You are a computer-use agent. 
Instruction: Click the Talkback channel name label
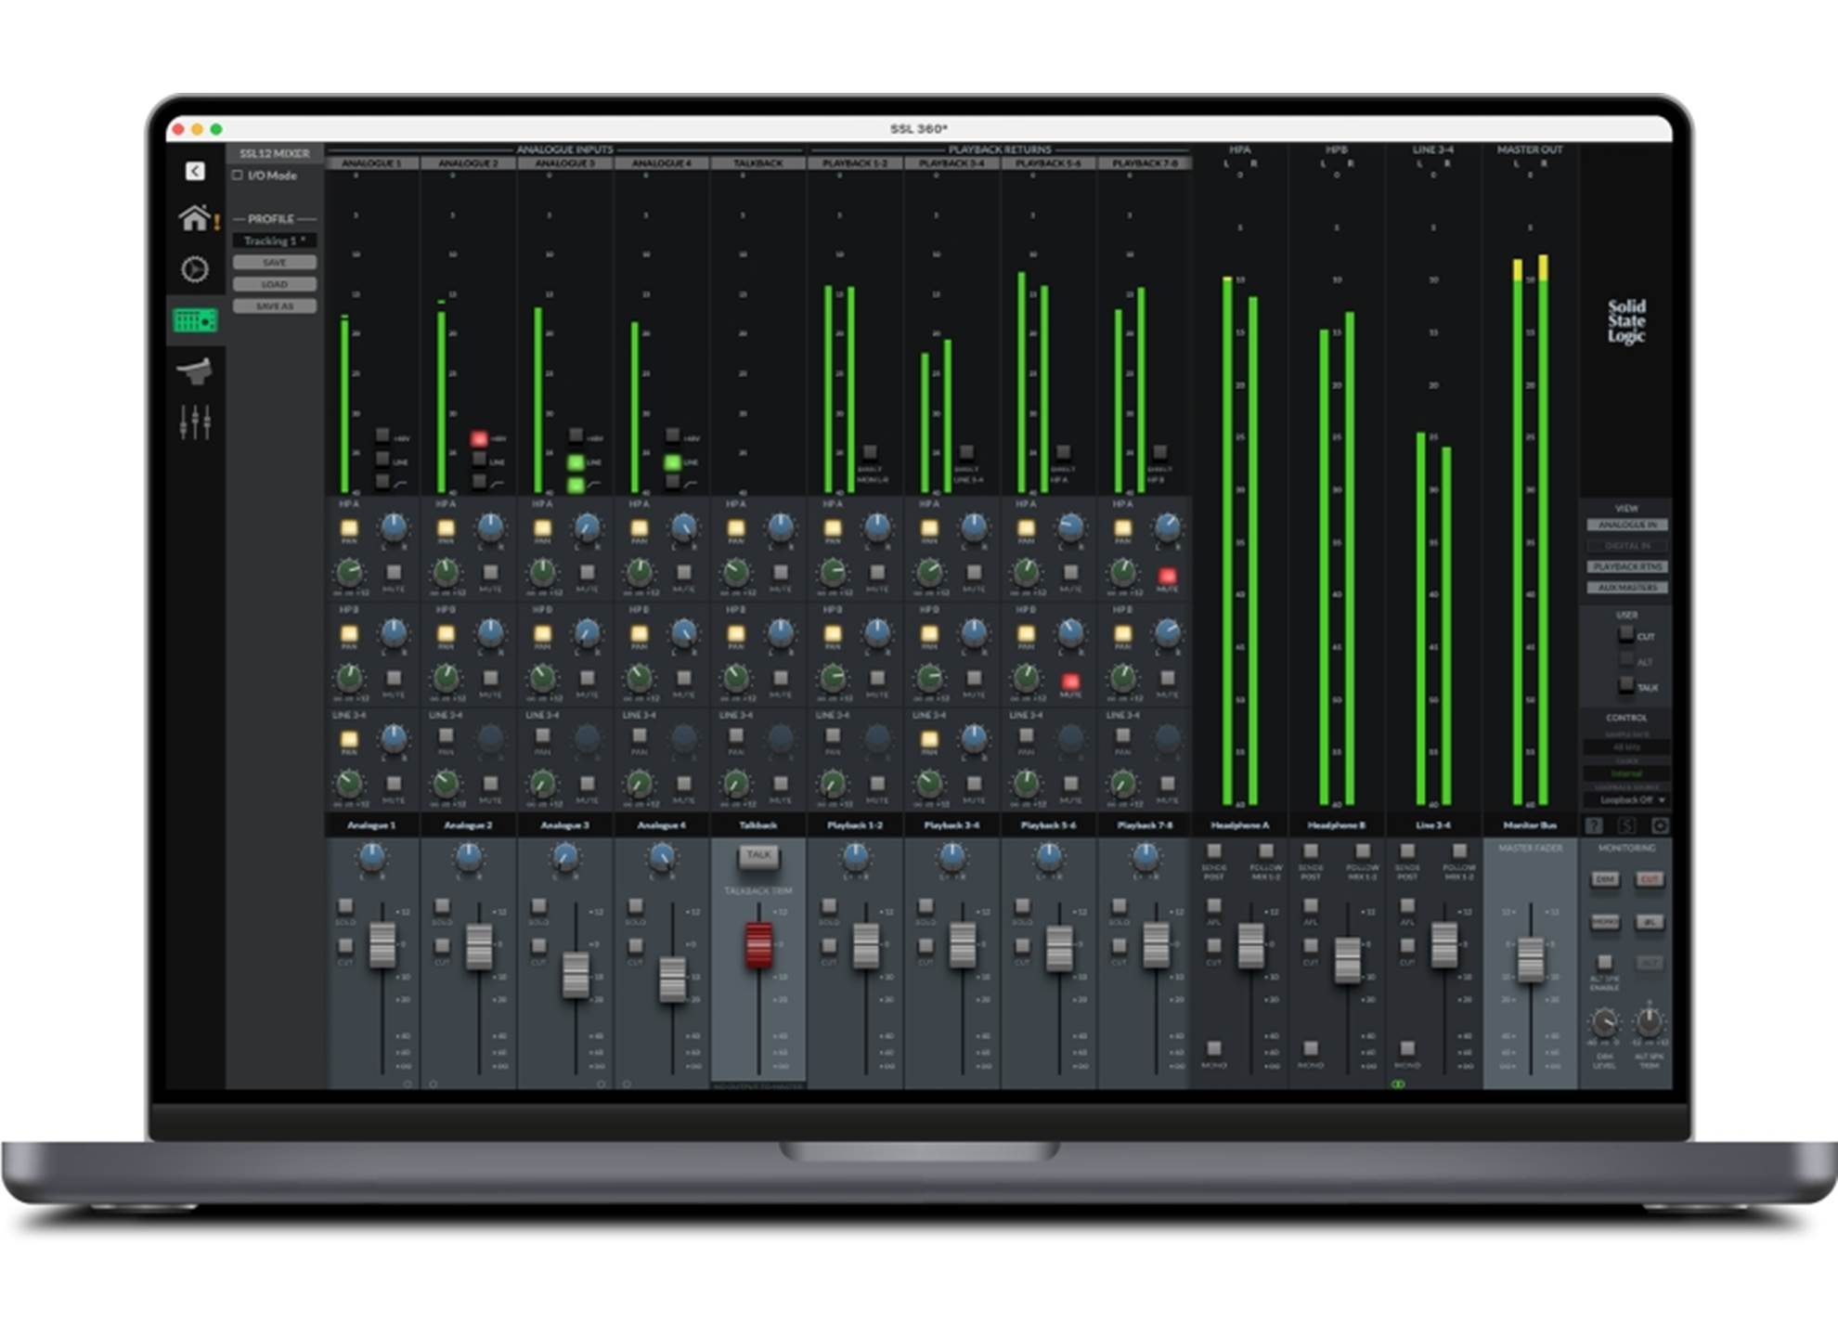(758, 824)
